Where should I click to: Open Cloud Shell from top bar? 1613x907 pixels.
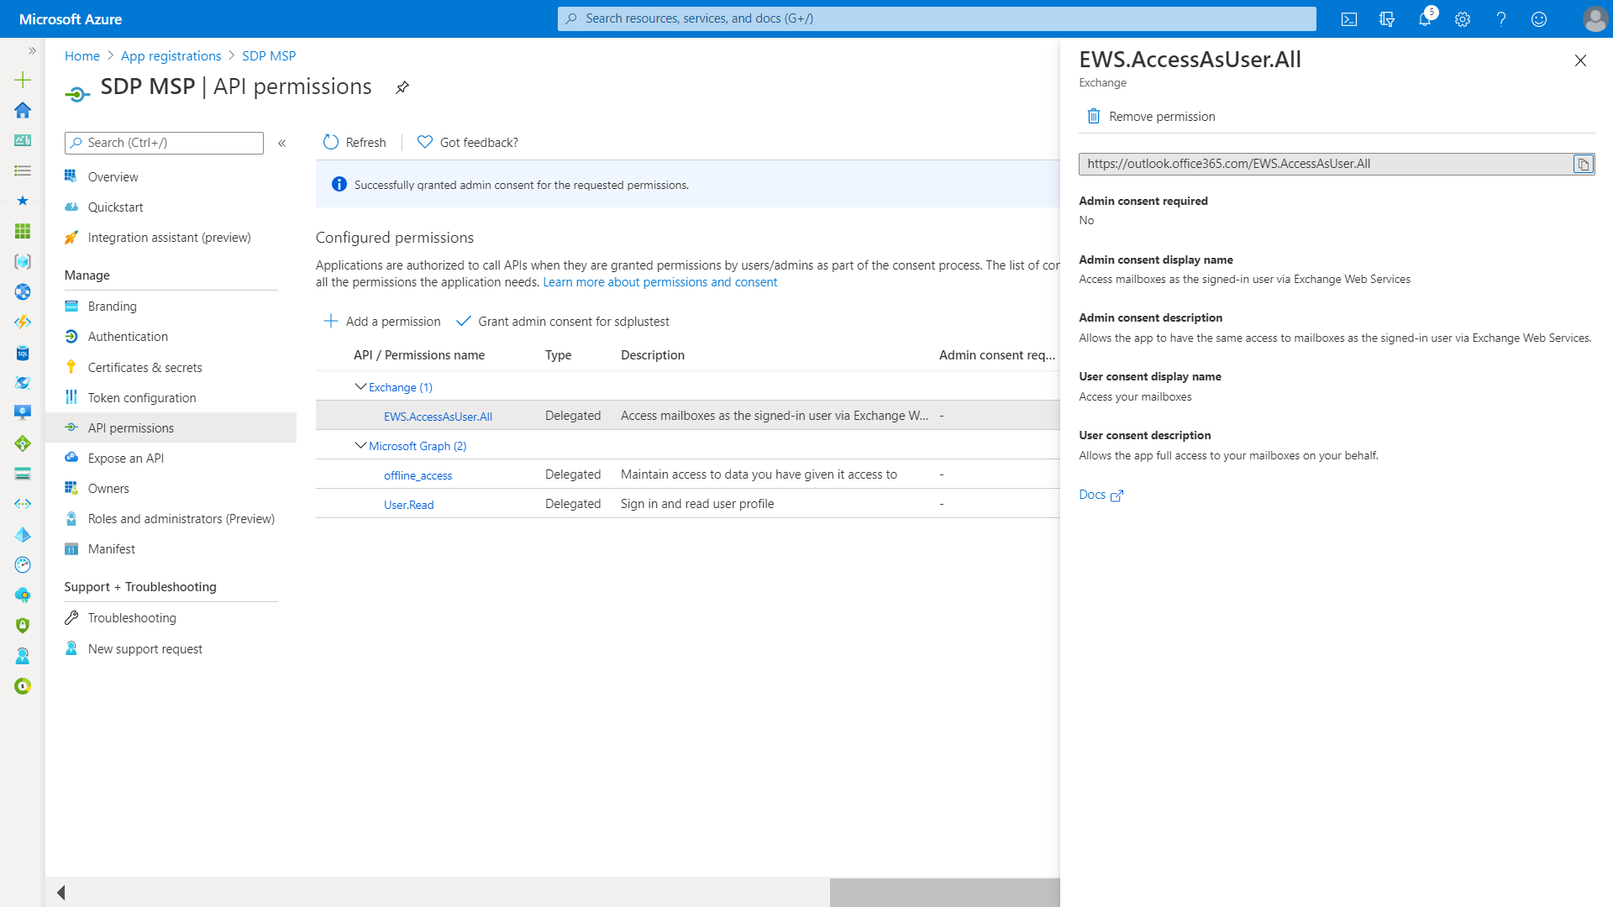pyautogui.click(x=1349, y=19)
